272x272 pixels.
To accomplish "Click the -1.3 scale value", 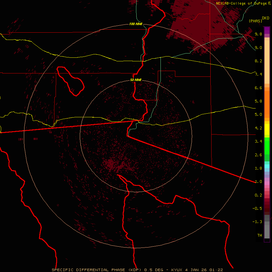I will pyautogui.click(x=257, y=222).
